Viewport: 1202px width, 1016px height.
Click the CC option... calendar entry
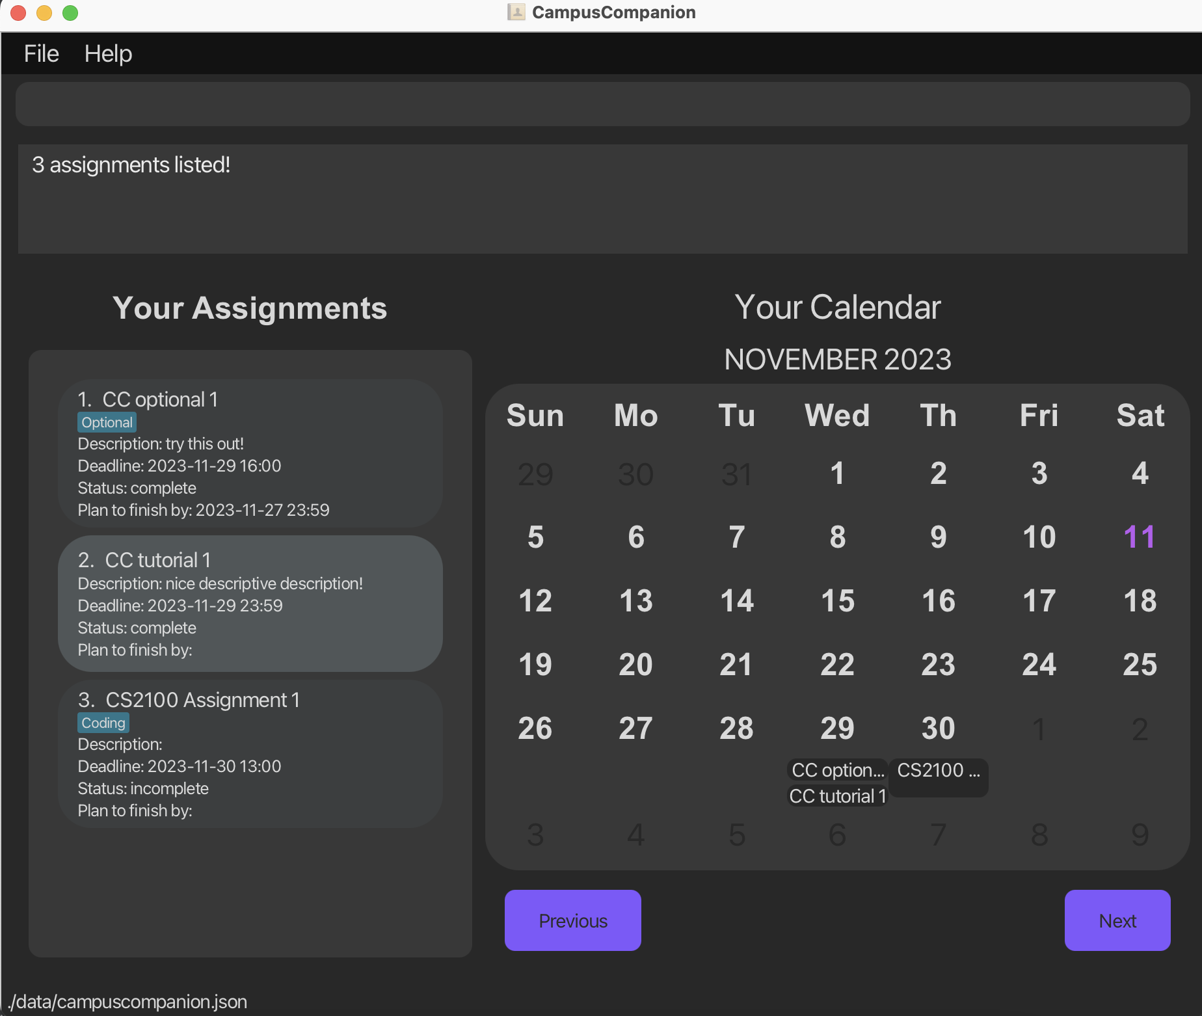click(x=837, y=770)
